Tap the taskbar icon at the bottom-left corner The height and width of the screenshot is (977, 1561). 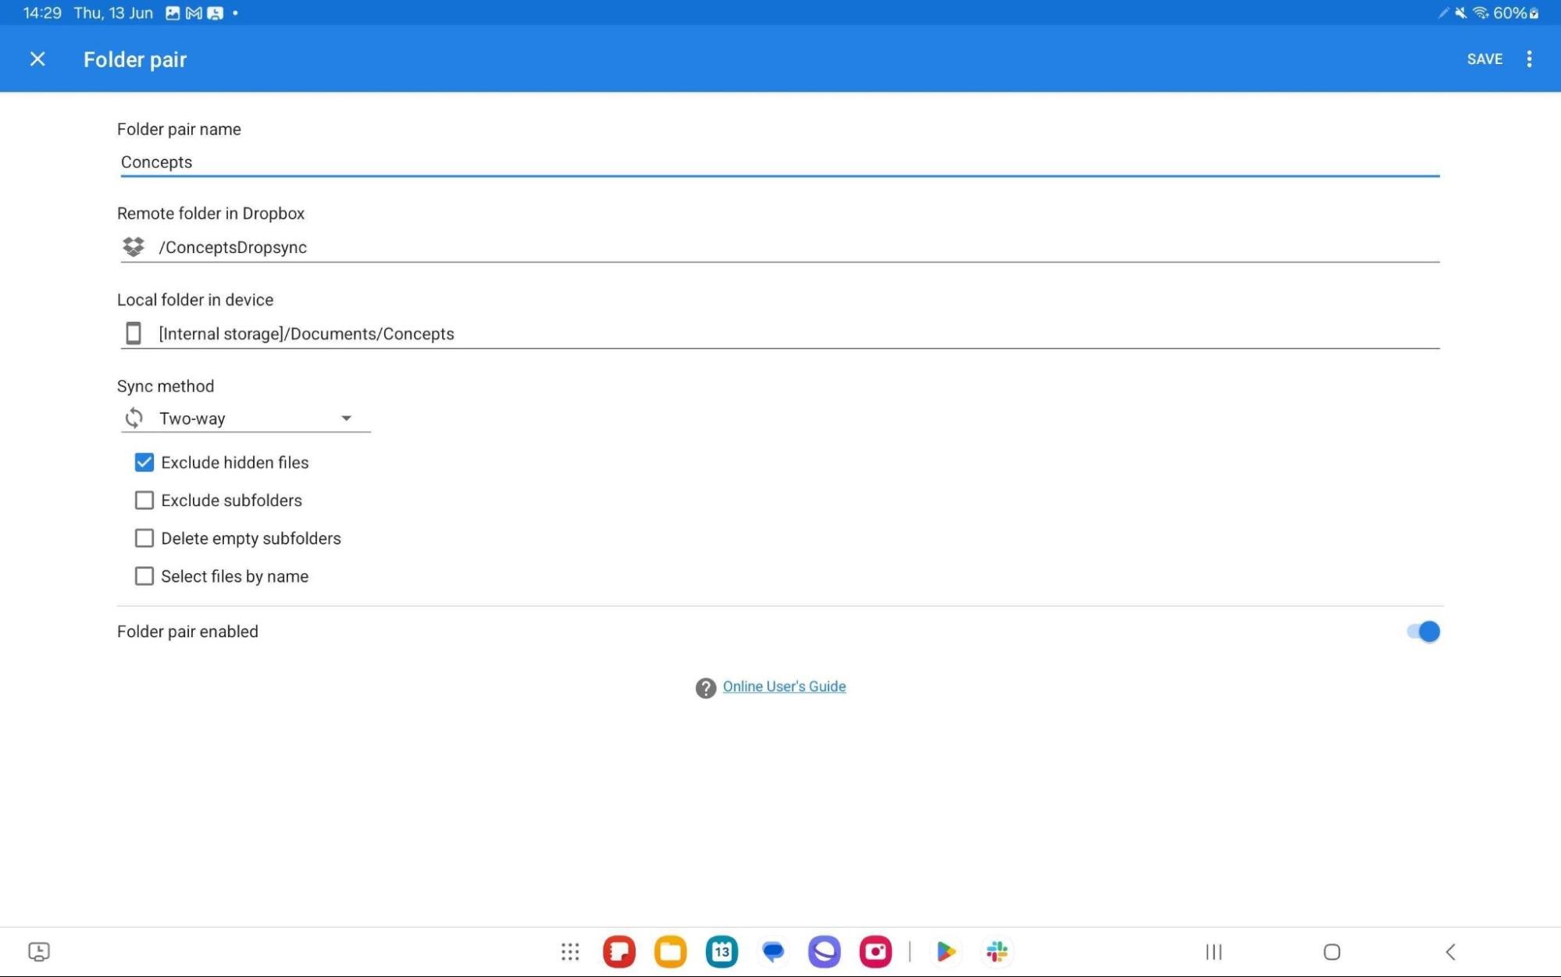coord(39,951)
